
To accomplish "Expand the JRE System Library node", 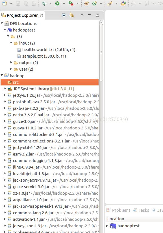I will 5,89.
